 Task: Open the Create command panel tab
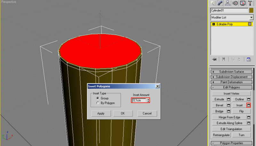pos(212,3)
